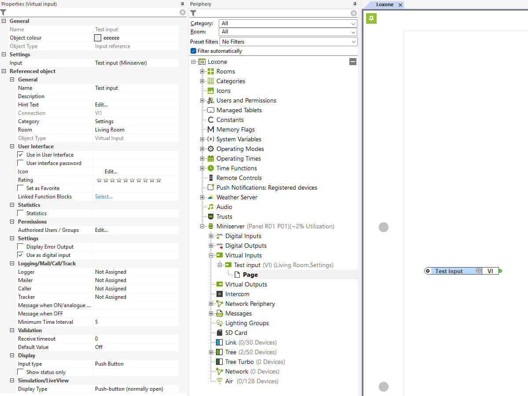Screen dimensions: 528x396
Task: Click Select link for Linked Function Blocks
Action: coord(104,197)
